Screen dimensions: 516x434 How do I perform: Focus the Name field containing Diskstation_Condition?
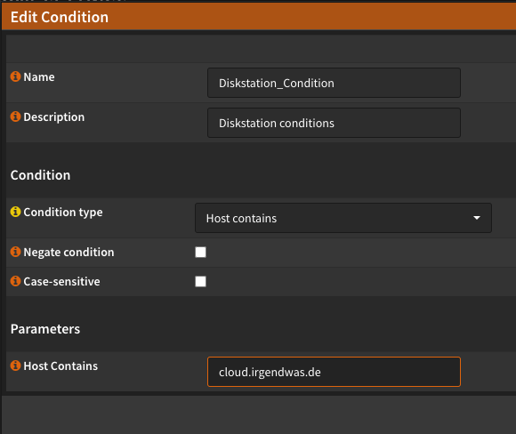pos(334,83)
